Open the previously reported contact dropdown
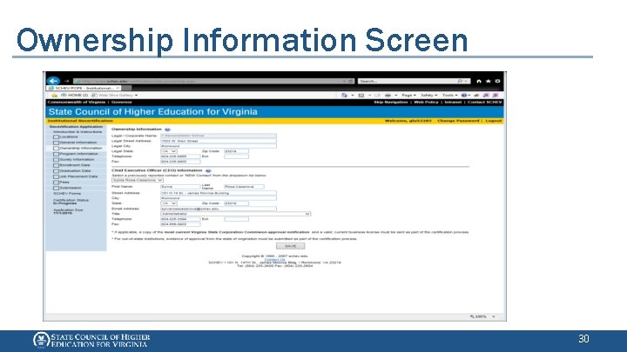Viewport: 627px width, 352px height. pos(138,181)
